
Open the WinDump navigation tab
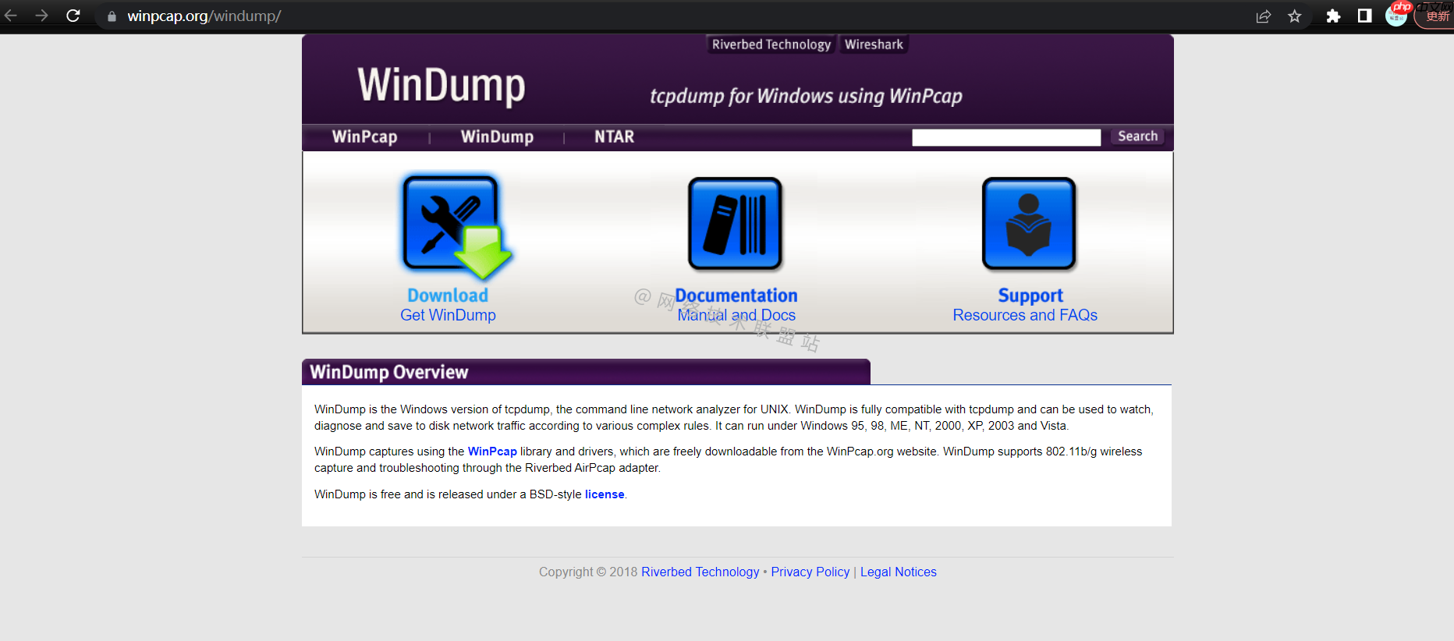pos(497,137)
